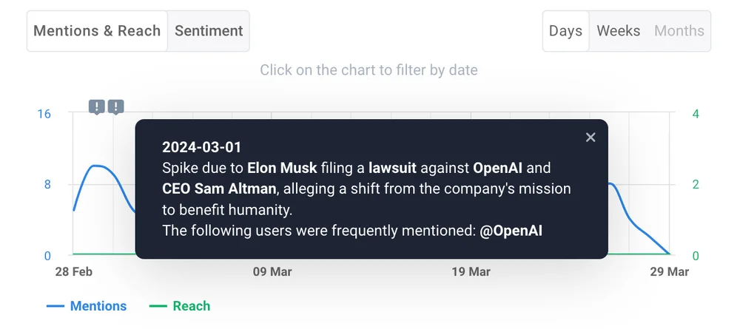This screenshot has width=740, height=329.
Task: Choose the Months grouping option
Action: click(x=679, y=31)
